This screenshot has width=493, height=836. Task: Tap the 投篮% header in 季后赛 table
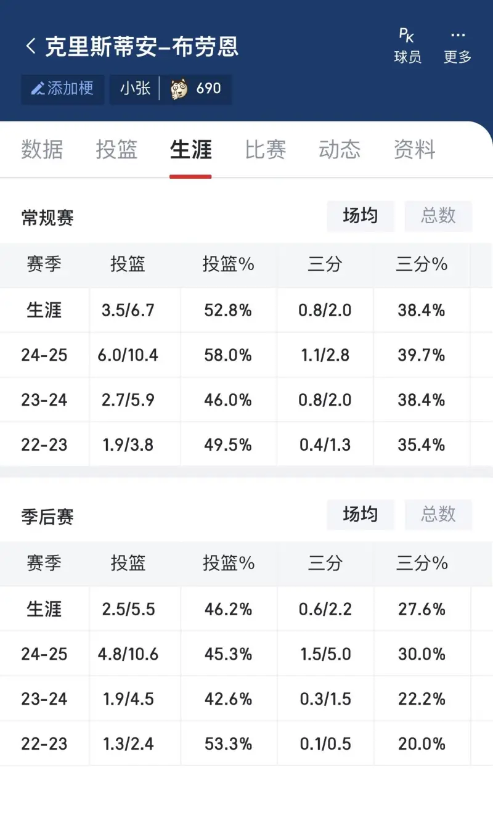click(x=229, y=563)
